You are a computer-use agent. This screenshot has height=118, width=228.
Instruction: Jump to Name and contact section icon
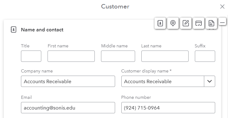(x=160, y=23)
